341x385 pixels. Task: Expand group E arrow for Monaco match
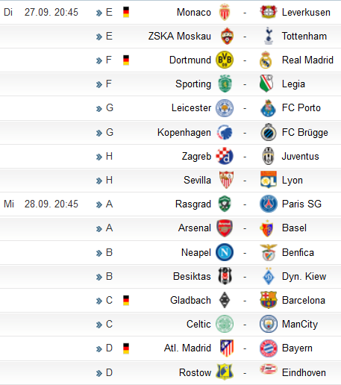pos(99,13)
